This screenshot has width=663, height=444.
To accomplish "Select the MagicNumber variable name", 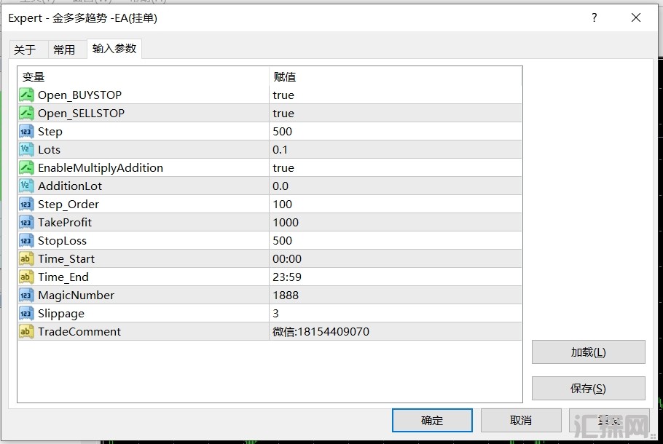I will (76, 296).
